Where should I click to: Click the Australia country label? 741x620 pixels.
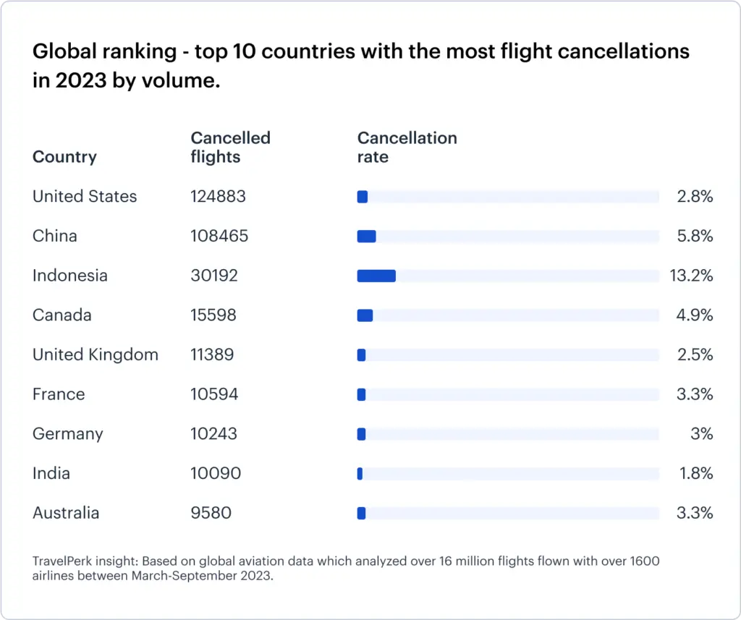coord(66,513)
